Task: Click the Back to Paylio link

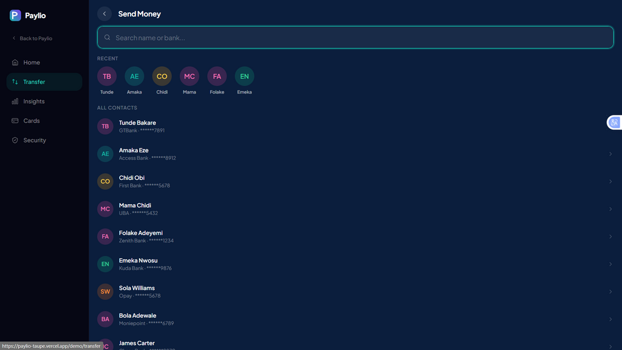Action: click(x=32, y=38)
